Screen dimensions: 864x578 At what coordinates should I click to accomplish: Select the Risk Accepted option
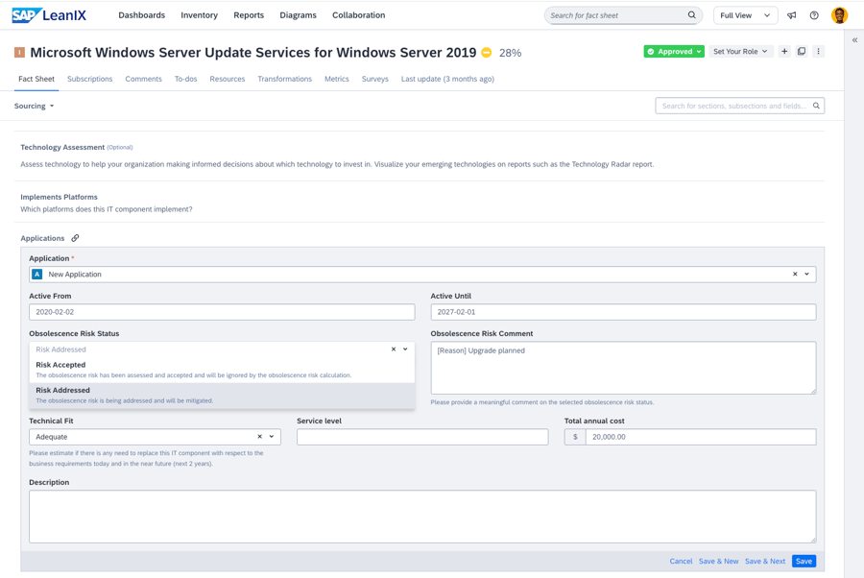61,366
